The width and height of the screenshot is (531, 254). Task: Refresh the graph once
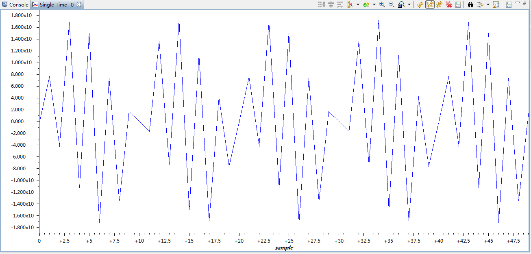point(420,4)
